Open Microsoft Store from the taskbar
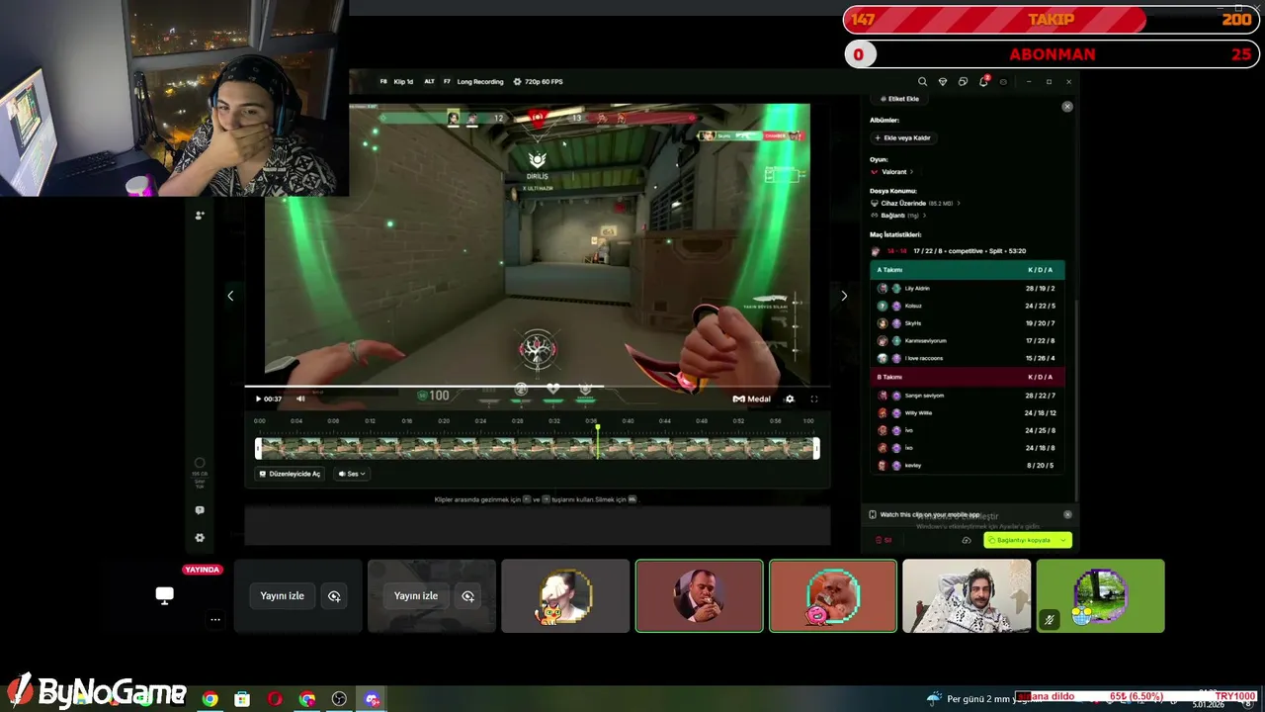This screenshot has width=1265, height=712. pos(242,699)
